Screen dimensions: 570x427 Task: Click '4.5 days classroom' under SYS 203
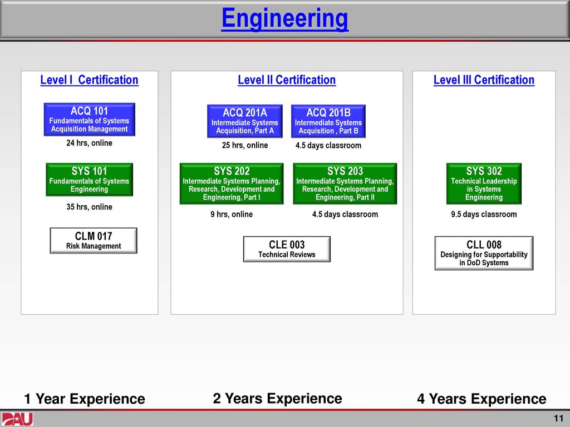pos(345,214)
